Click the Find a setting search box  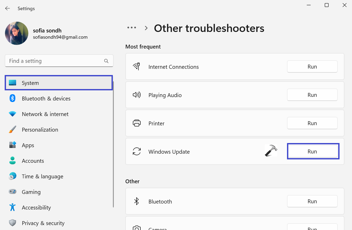pyautogui.click(x=55, y=61)
